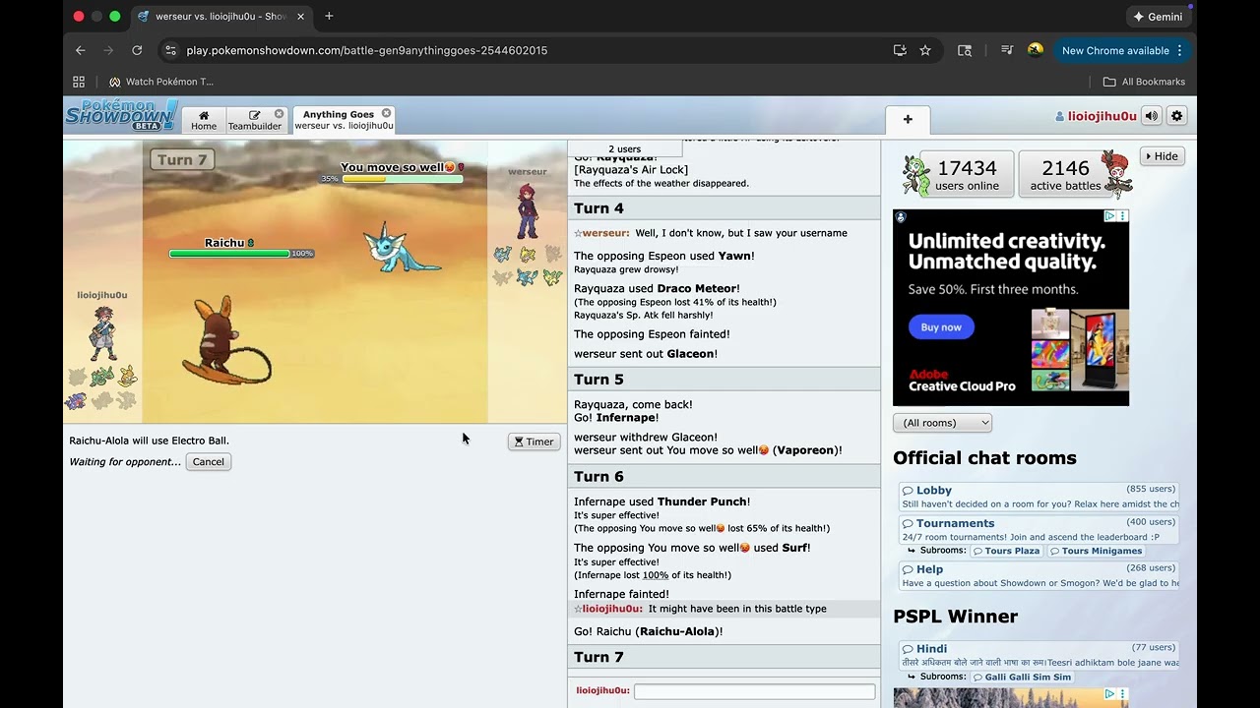Open Chrome media controls icon
1260x708 pixels.
pos(1006,50)
